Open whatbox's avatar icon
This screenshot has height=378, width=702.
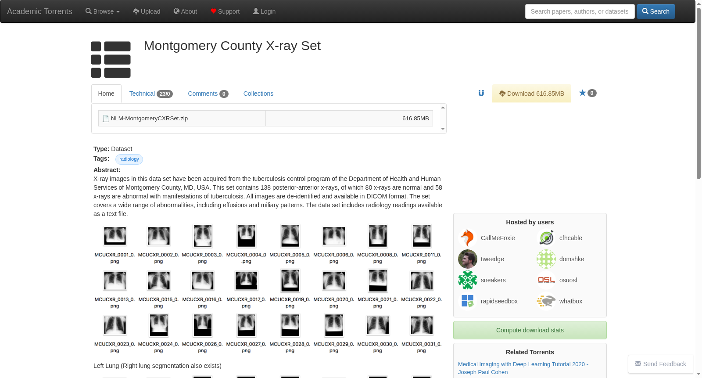(x=546, y=301)
